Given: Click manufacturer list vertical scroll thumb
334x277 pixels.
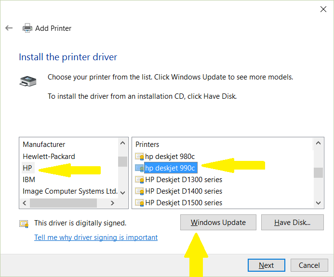Looking at the screenshot, I should 122,161.
